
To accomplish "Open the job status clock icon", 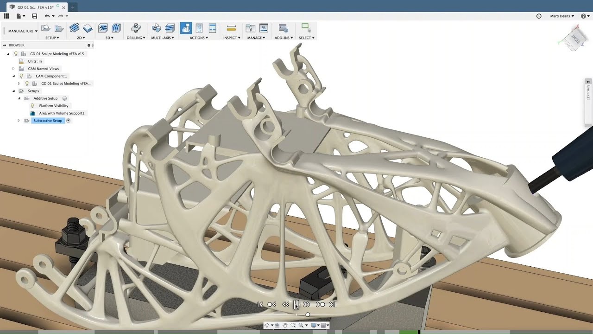I will (x=539, y=16).
